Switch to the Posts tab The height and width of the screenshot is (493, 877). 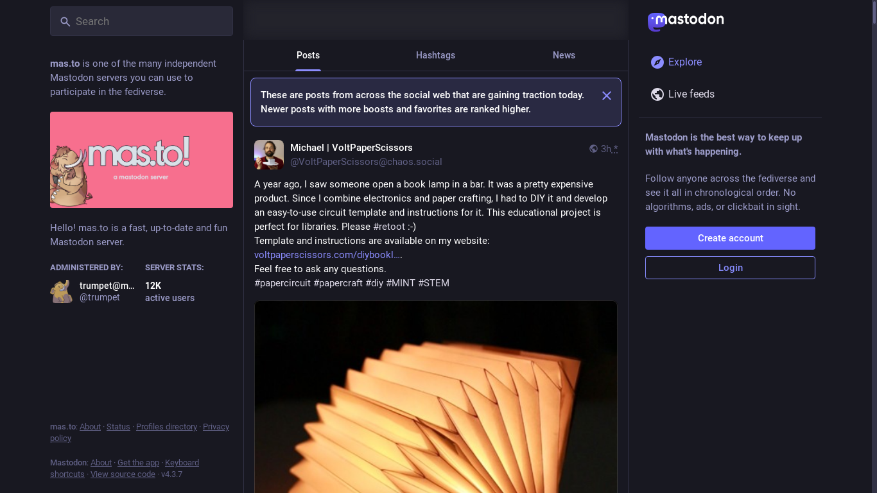tap(308, 55)
